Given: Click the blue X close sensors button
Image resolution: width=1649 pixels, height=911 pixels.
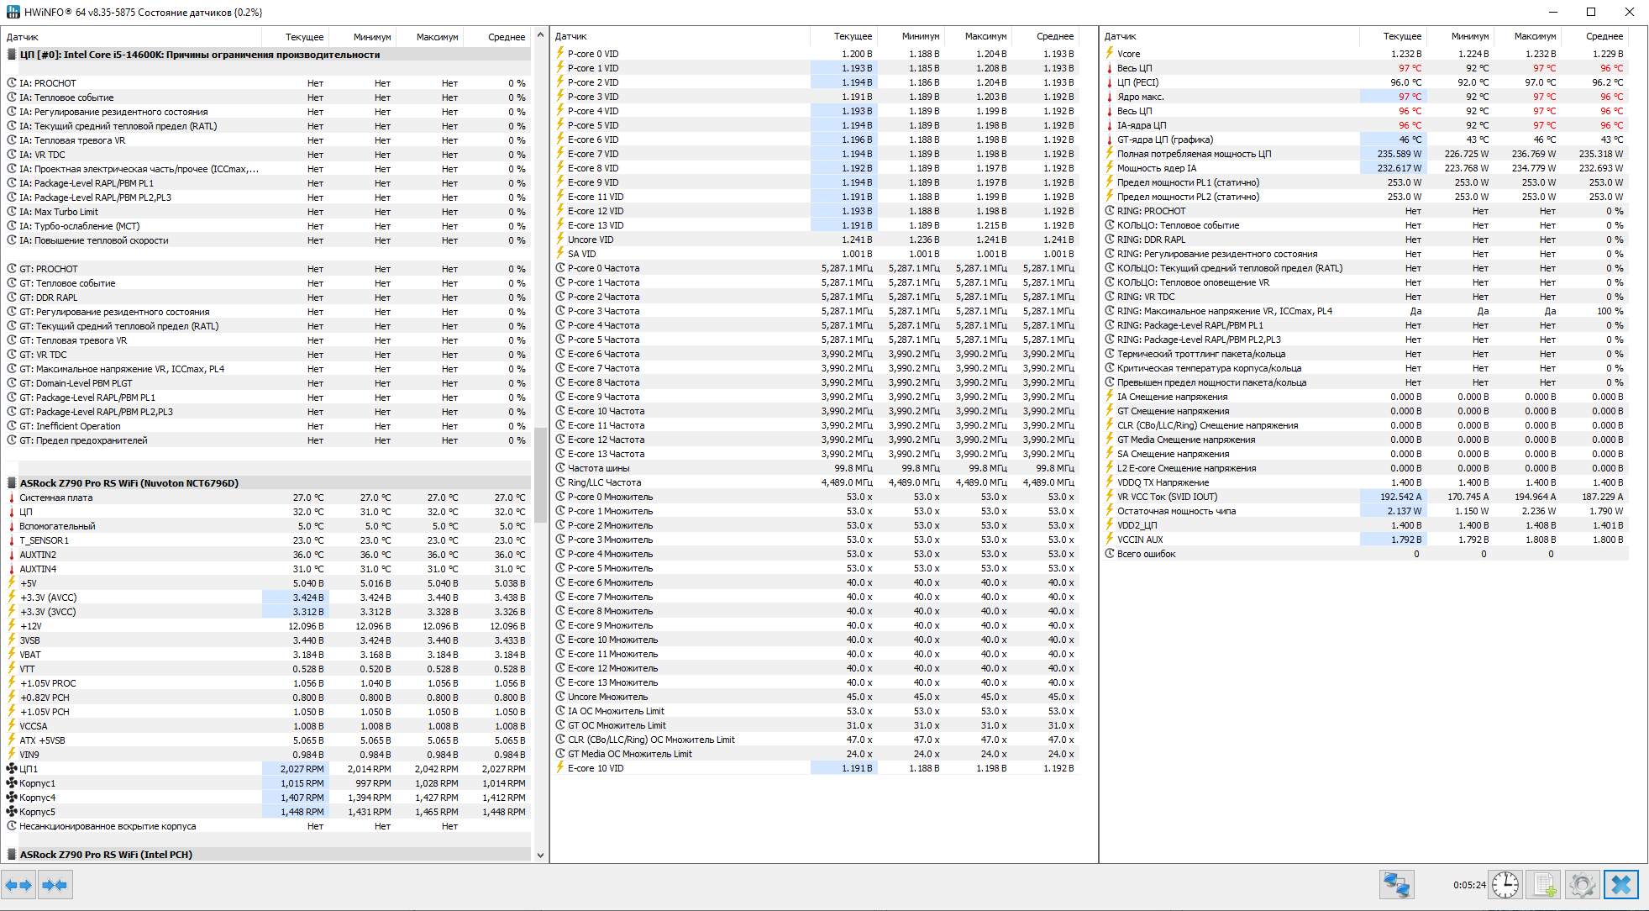Looking at the screenshot, I should pos(1621,885).
